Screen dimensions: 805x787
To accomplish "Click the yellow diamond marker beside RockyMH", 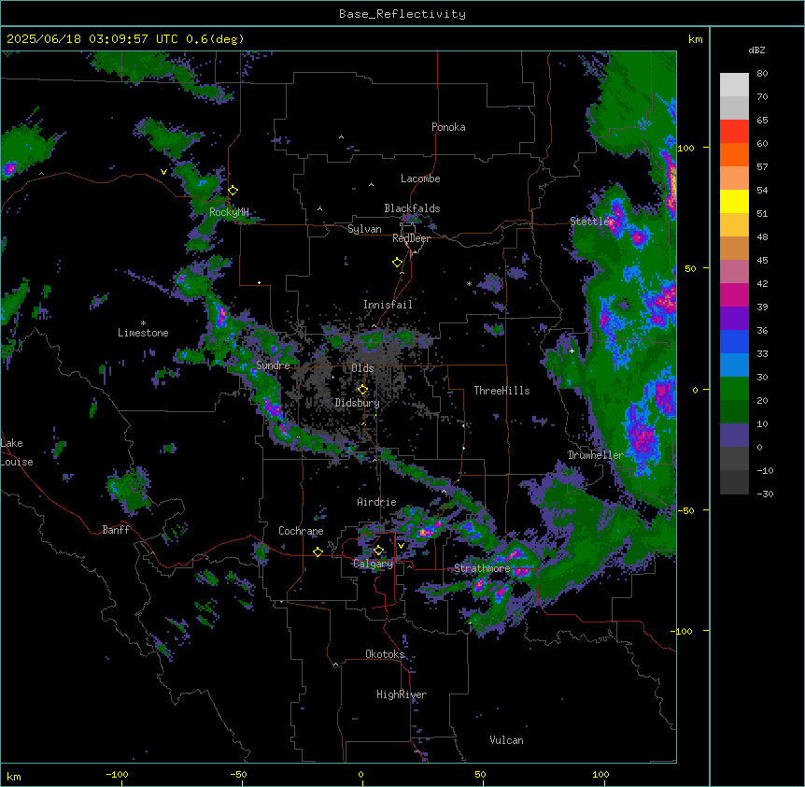I will point(233,191).
